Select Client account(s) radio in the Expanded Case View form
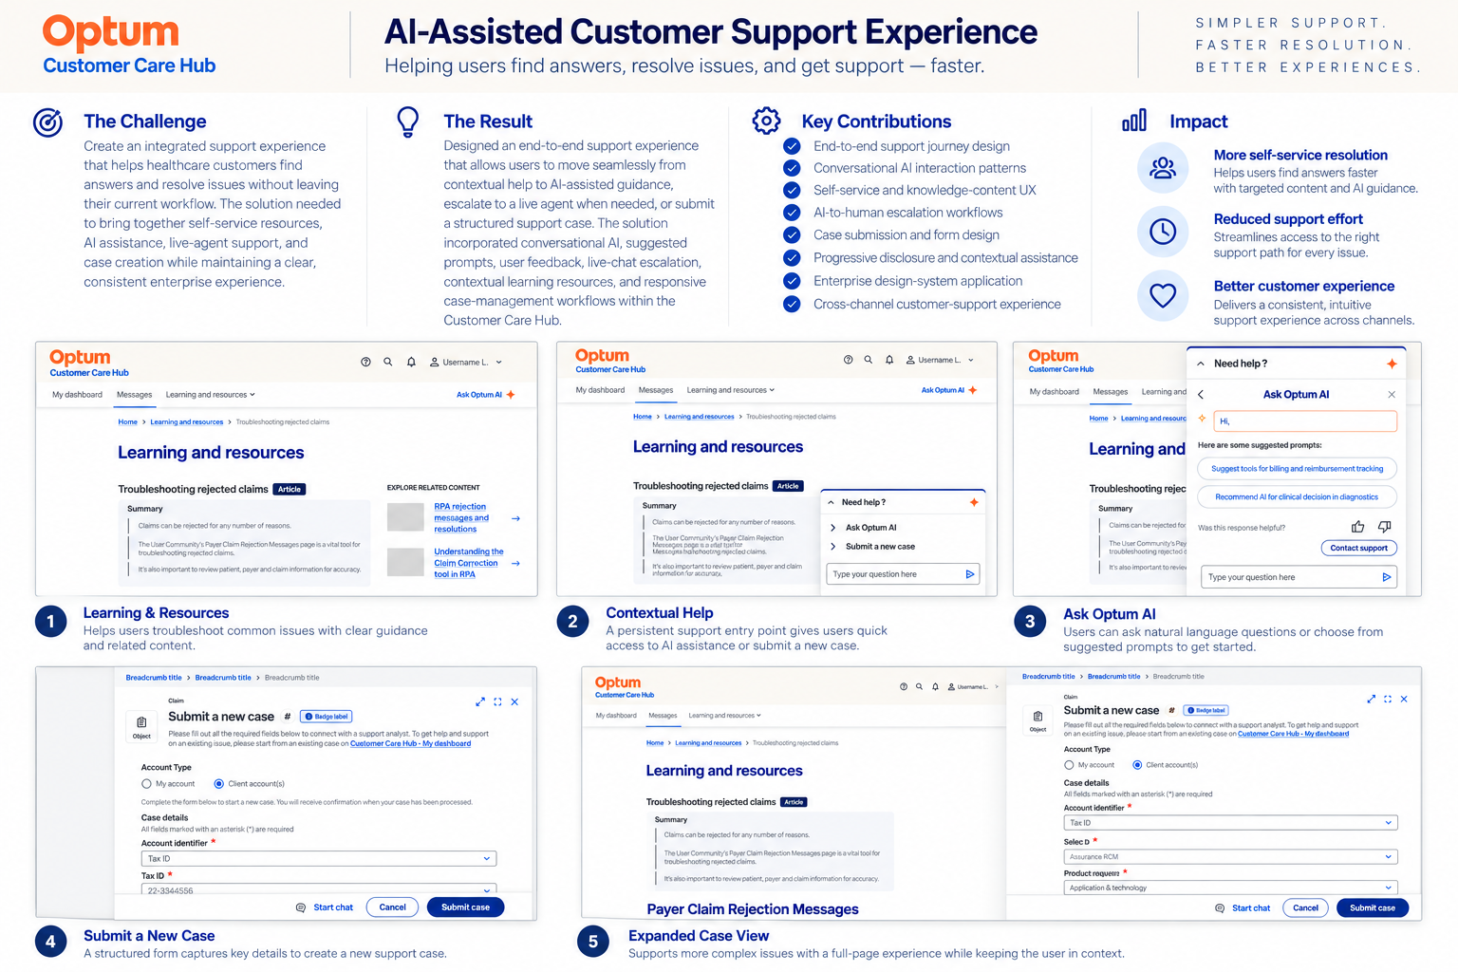The image size is (1458, 972). [1137, 765]
